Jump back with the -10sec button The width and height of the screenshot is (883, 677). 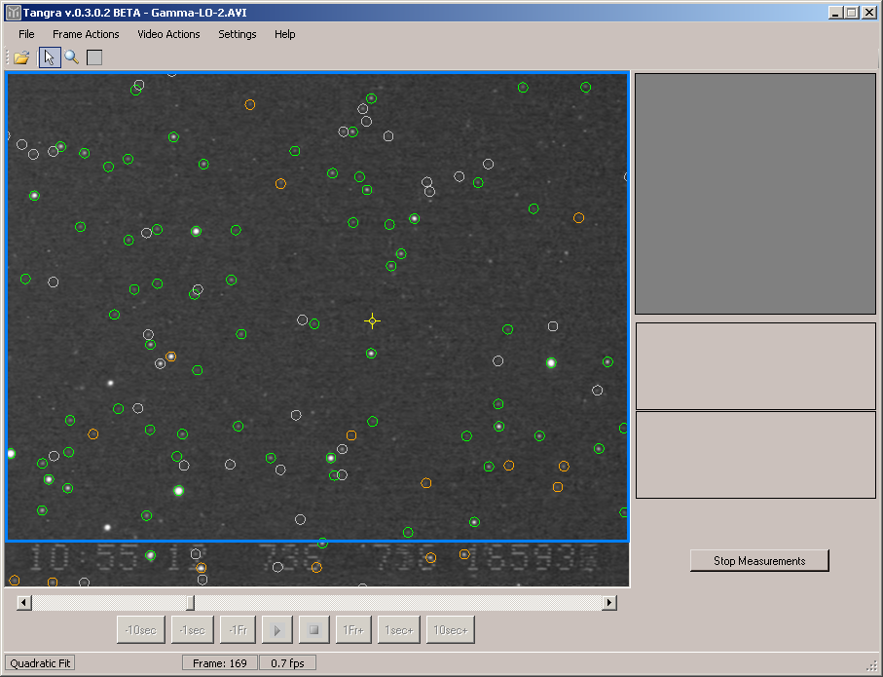pyautogui.click(x=141, y=630)
